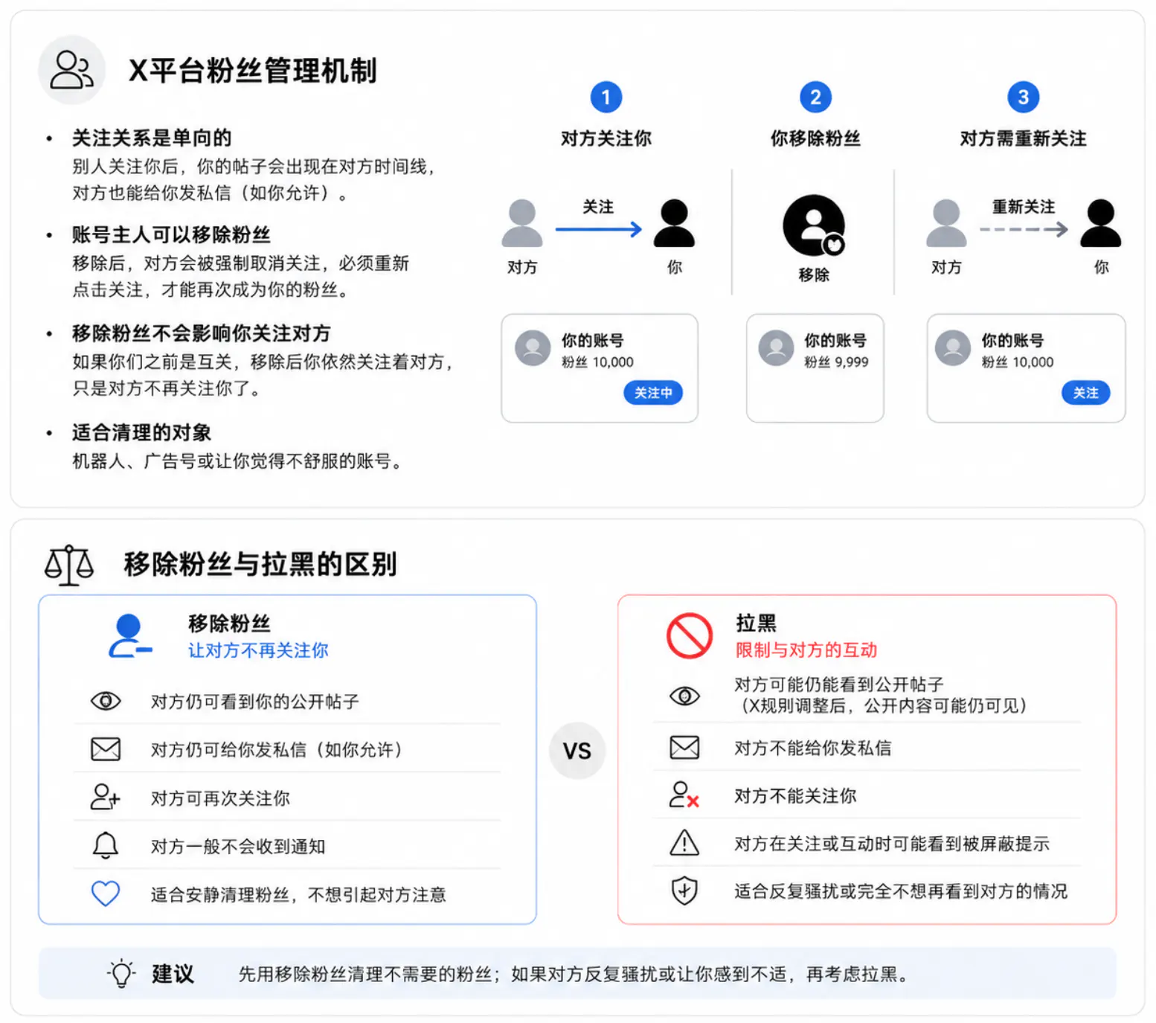
Task: Click the lightbulb icon beside 建议
Action: click(121, 973)
